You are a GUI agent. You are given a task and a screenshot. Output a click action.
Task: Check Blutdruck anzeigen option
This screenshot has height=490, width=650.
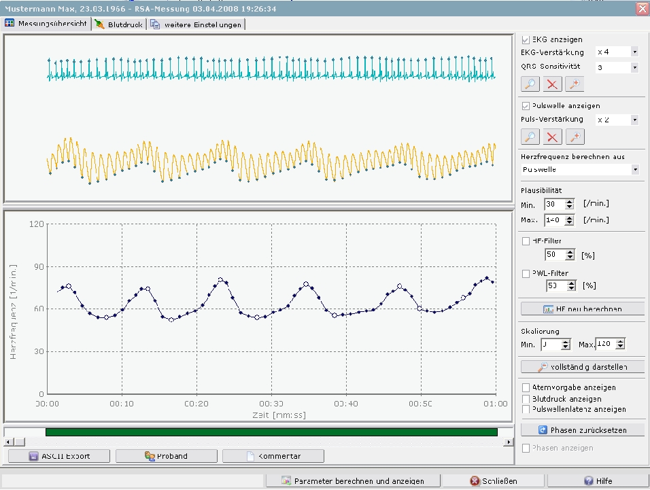coord(526,399)
